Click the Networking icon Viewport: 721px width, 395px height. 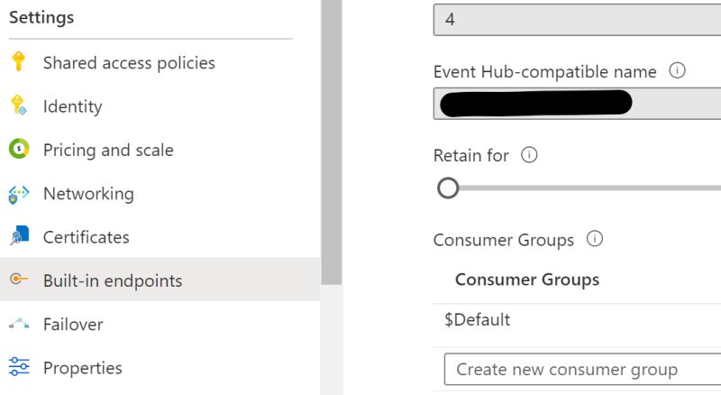tap(18, 194)
